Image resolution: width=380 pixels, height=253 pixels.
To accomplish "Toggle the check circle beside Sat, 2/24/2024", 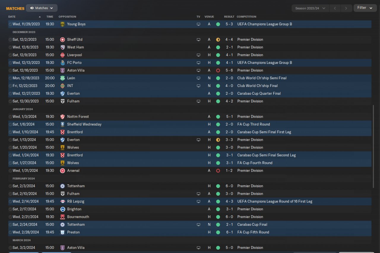I will [10, 224].
